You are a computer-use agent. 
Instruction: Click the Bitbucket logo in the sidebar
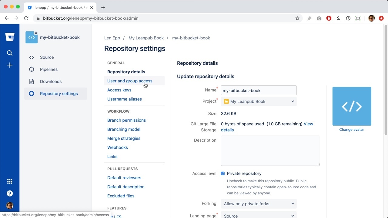(10, 37)
